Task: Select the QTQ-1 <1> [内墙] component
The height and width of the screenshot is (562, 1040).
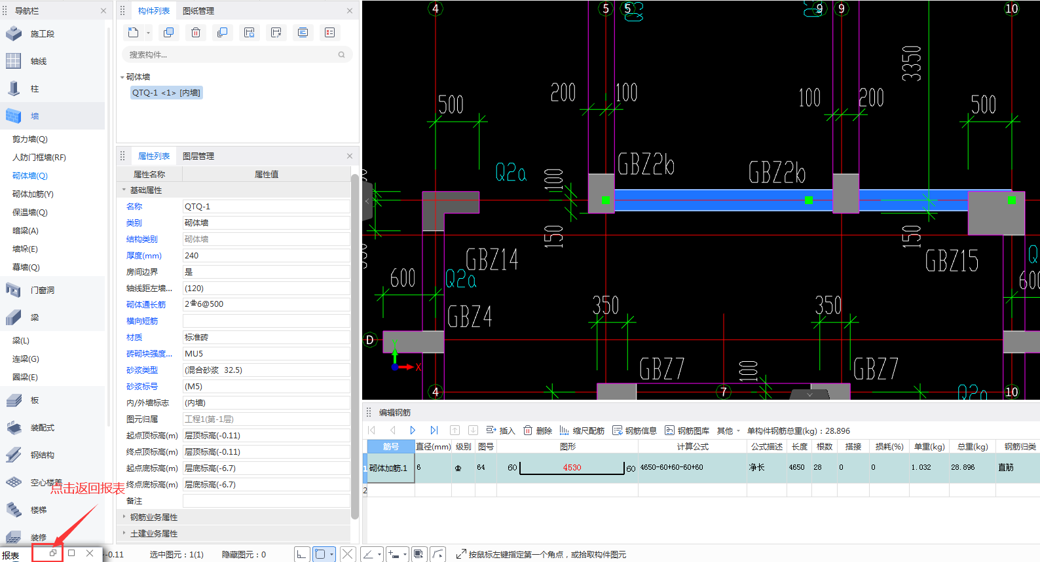Action: 166,93
